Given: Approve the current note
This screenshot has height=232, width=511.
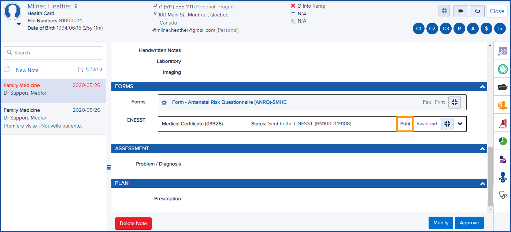Looking at the screenshot, I should [469, 223].
